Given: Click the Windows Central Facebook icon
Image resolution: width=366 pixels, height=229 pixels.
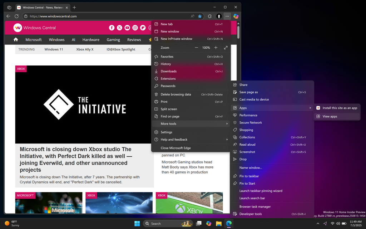Looking at the screenshot, I should [x=112, y=28].
